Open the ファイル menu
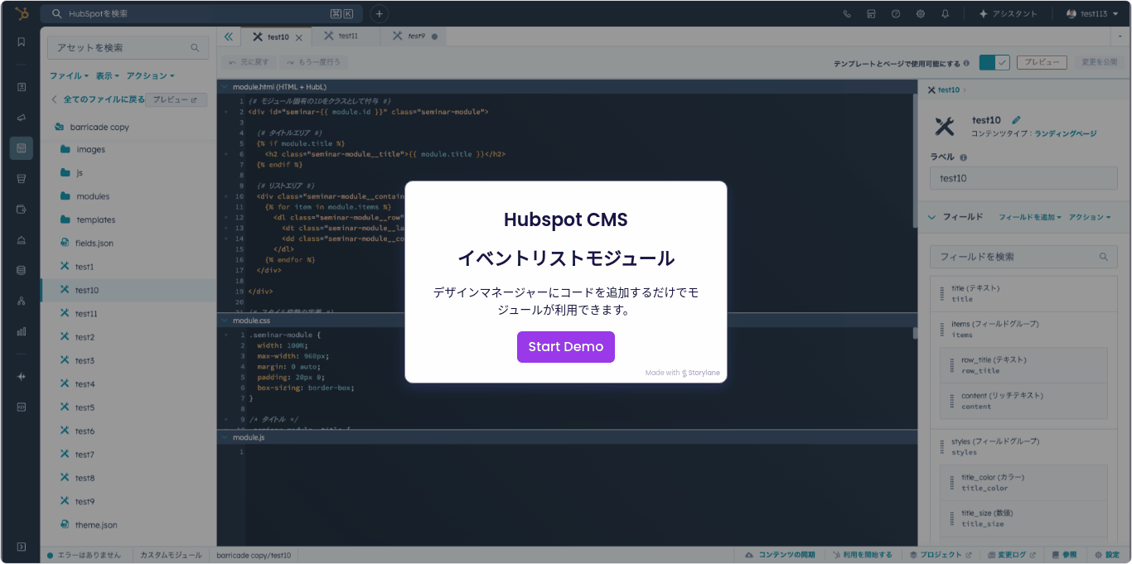This screenshot has width=1132, height=564. pyautogui.click(x=69, y=75)
